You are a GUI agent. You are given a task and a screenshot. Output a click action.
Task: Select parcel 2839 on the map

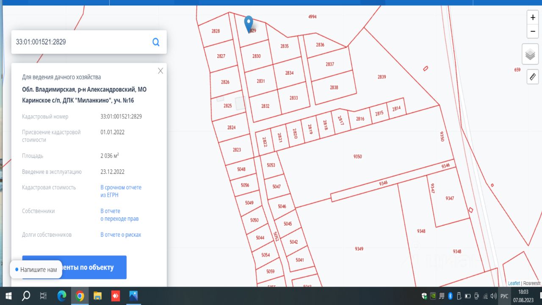(382, 77)
